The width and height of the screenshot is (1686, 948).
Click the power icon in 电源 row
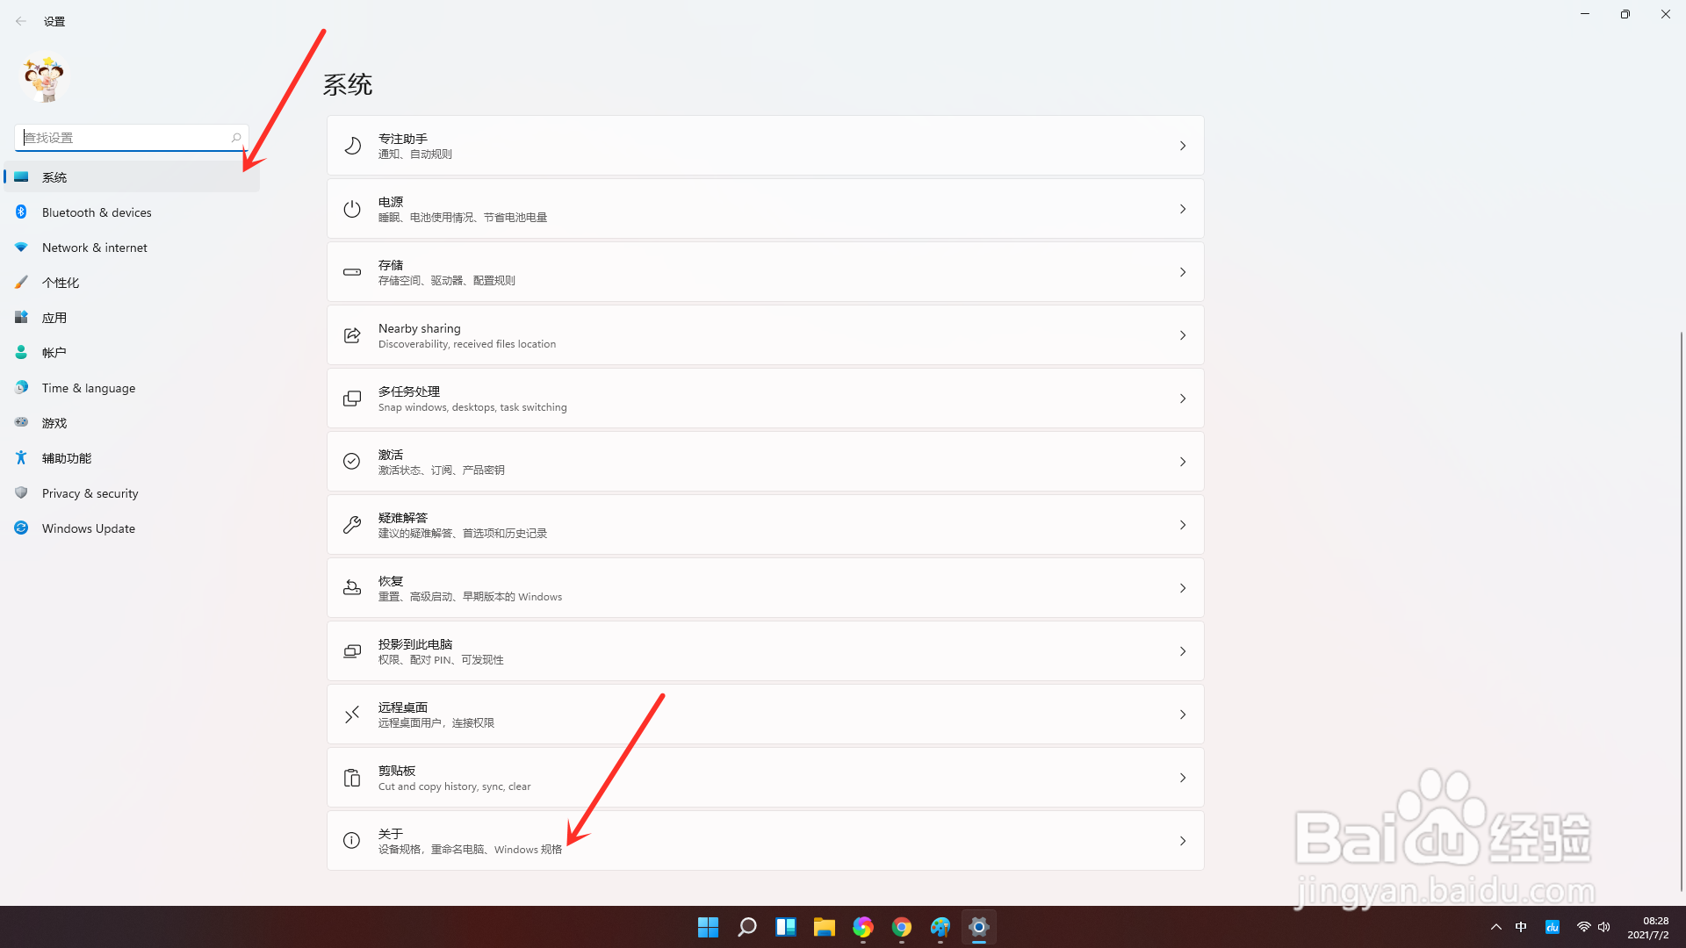coord(352,209)
